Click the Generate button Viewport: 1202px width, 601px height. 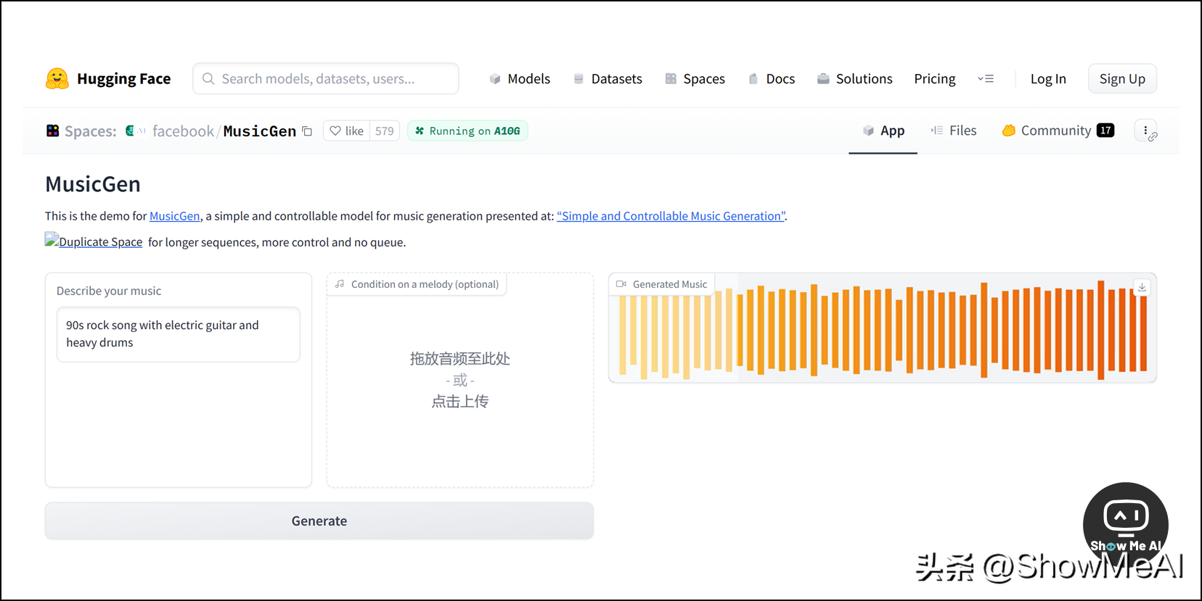coord(319,521)
